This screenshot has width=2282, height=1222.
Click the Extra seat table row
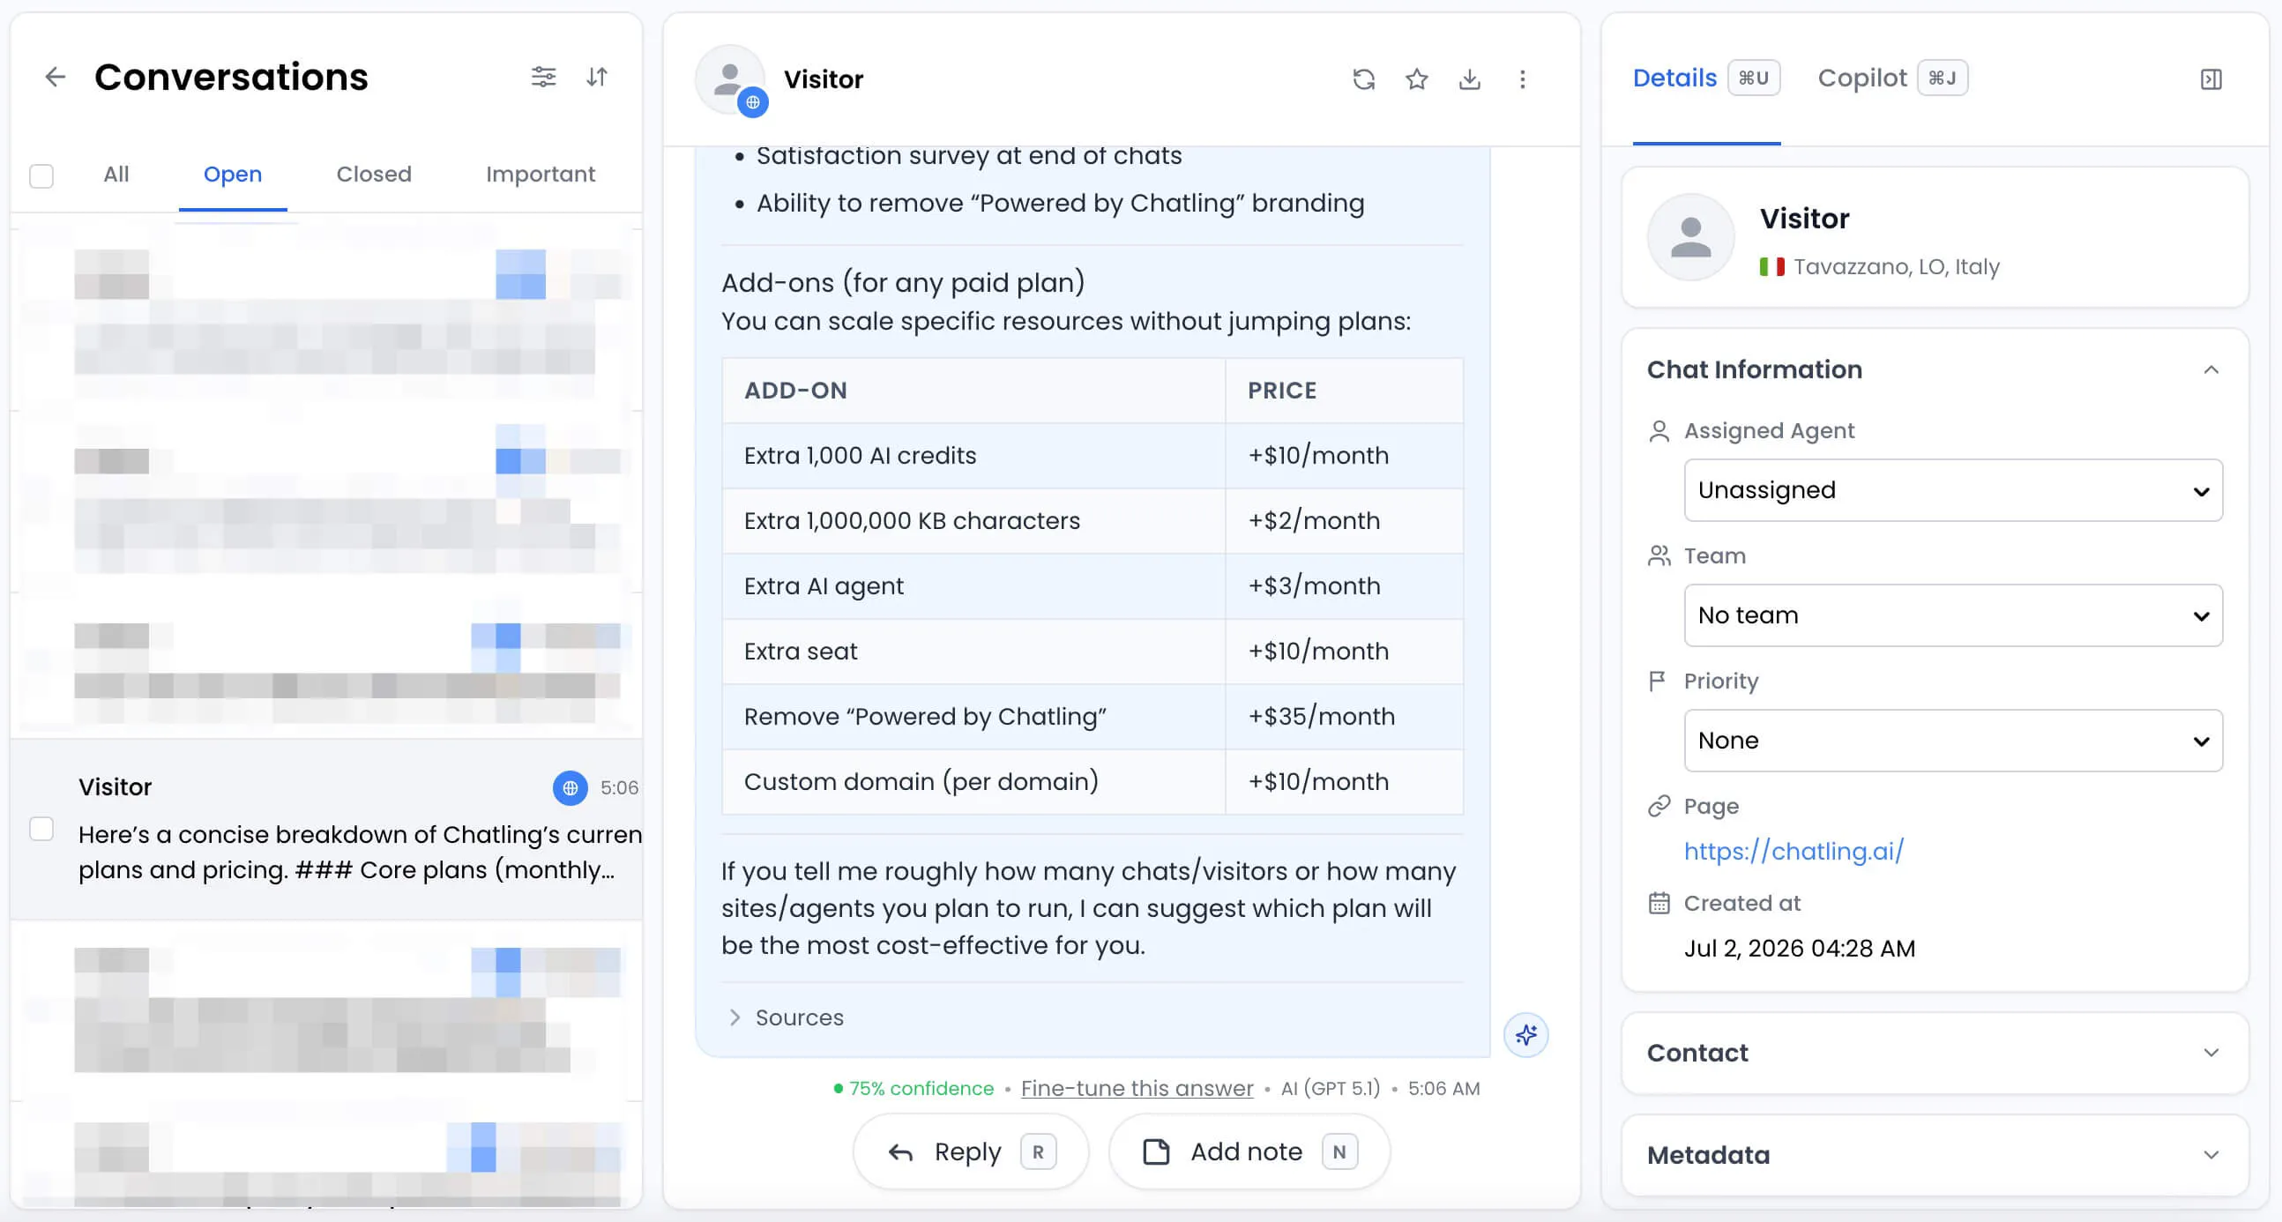coord(1093,651)
